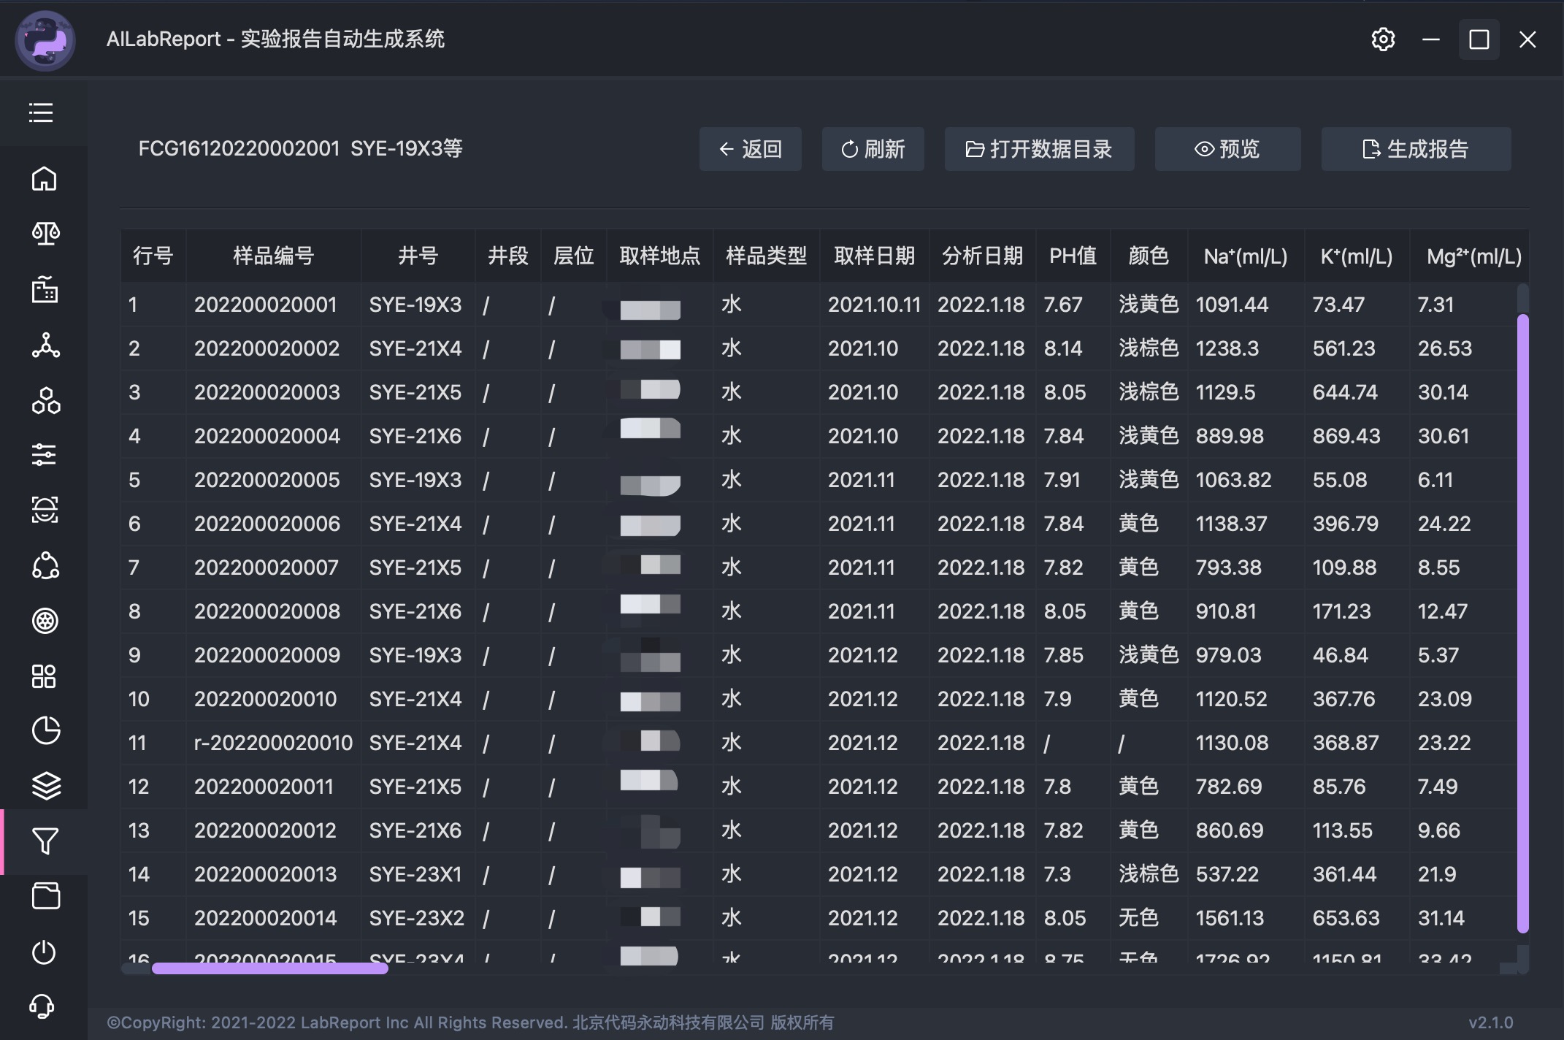This screenshot has height=1040, width=1564.
Task: Click 打开数据目录 button
Action: [x=1040, y=149]
